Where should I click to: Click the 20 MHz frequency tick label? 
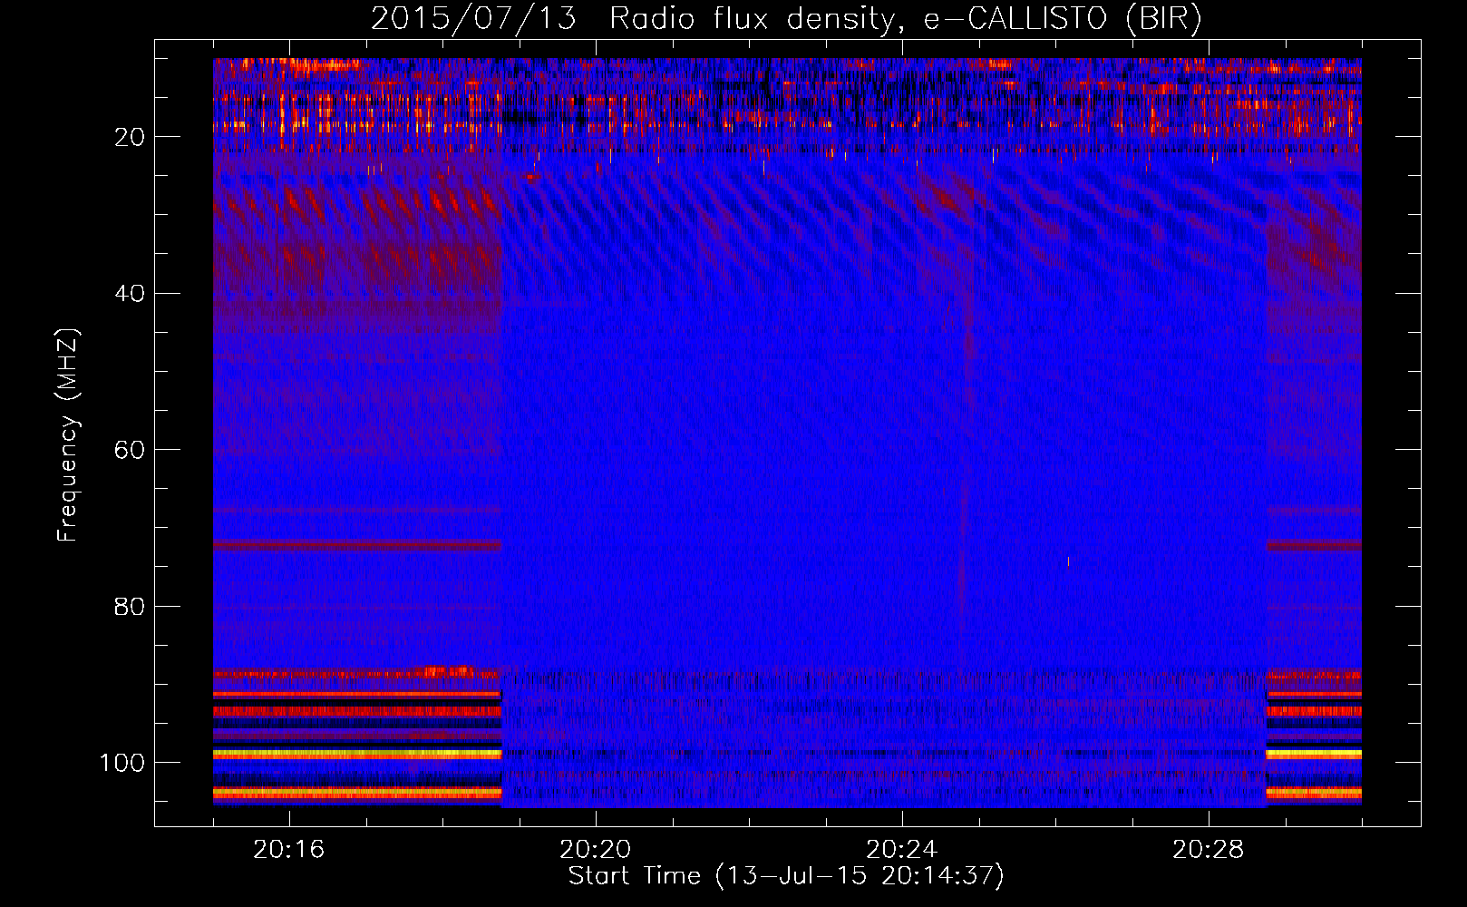(x=130, y=137)
